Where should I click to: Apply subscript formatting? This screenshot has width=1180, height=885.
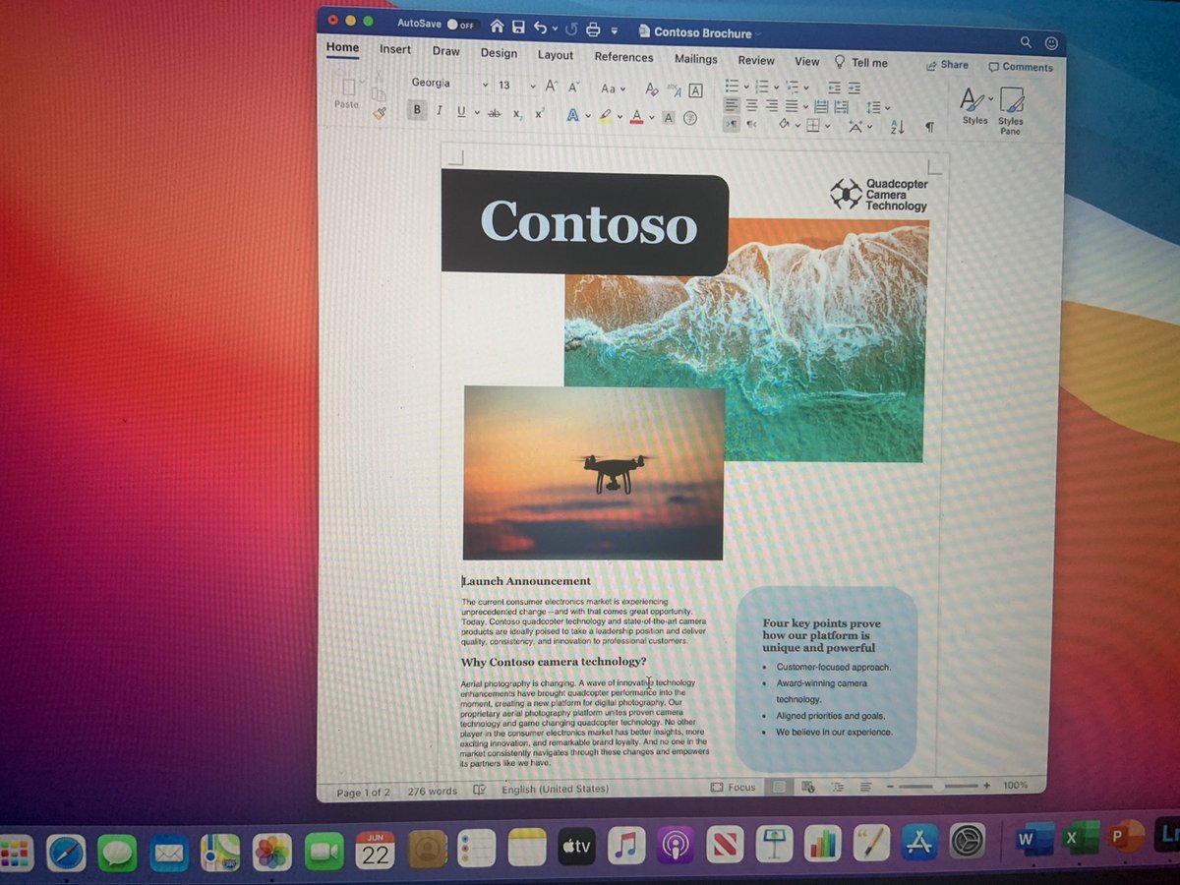[x=517, y=115]
